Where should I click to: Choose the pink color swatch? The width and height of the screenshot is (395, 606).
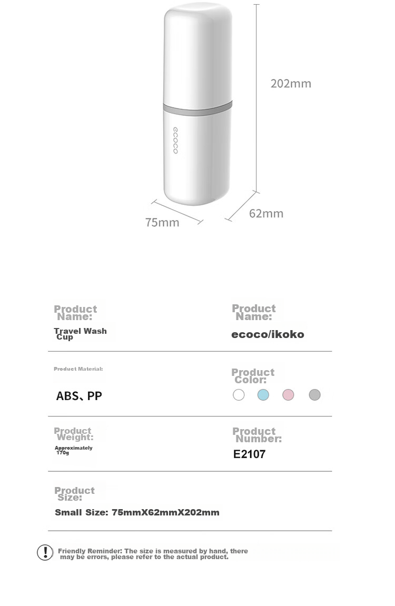pos(288,395)
